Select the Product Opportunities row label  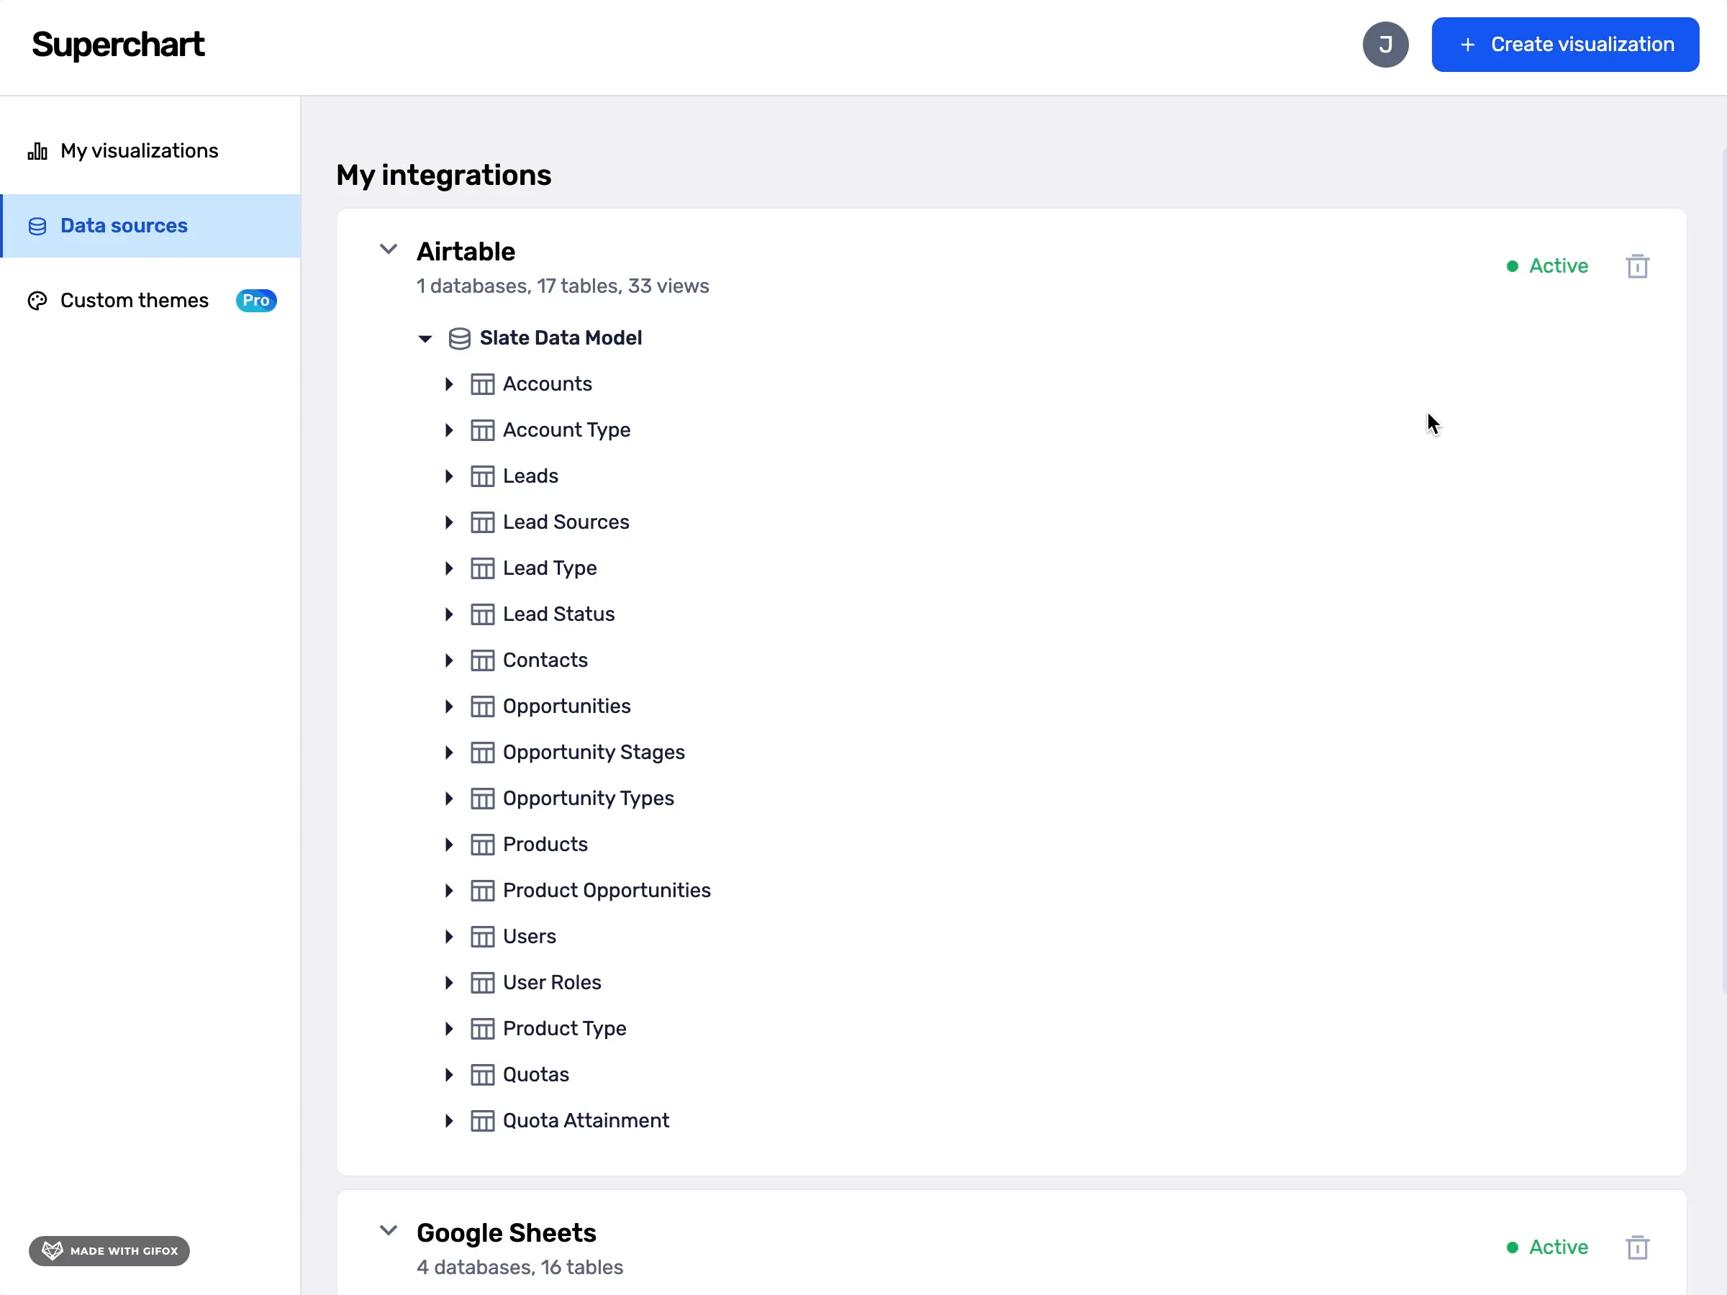pos(607,891)
